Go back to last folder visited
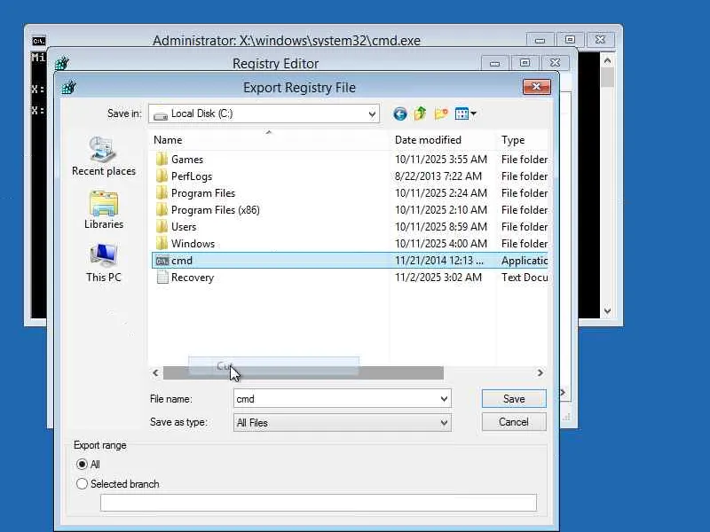Viewport: 710px width, 532px height. (400, 113)
